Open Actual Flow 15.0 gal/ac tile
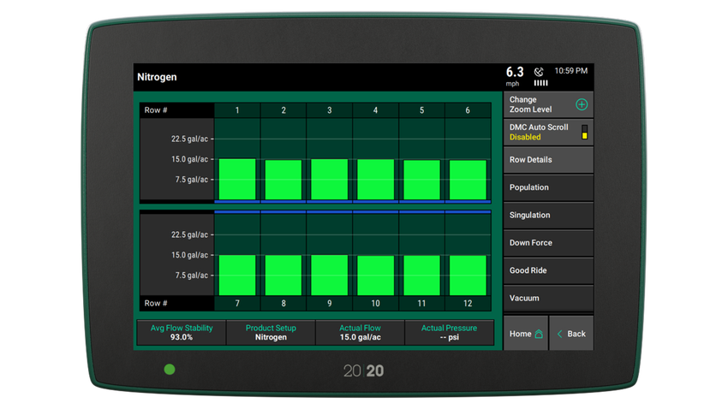This screenshot has height=409, width=728. click(360, 333)
